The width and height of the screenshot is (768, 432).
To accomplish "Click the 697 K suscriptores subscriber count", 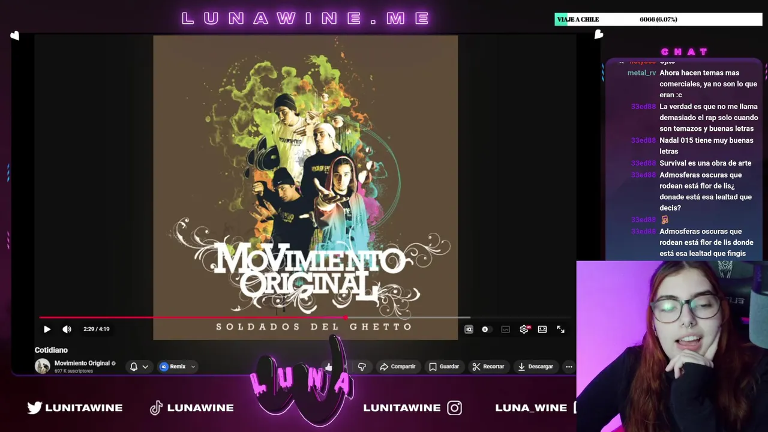I will coord(74,371).
